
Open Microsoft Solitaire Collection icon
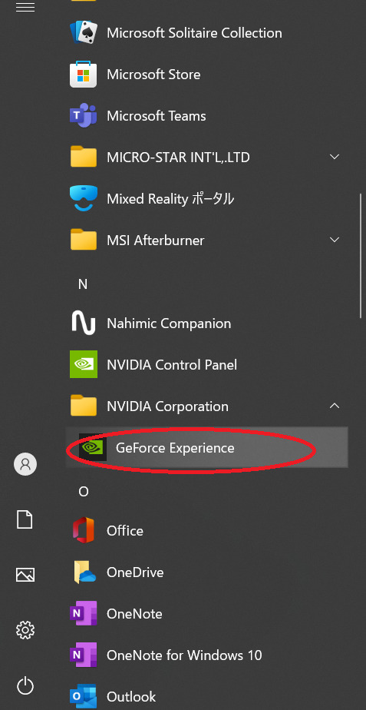(83, 32)
